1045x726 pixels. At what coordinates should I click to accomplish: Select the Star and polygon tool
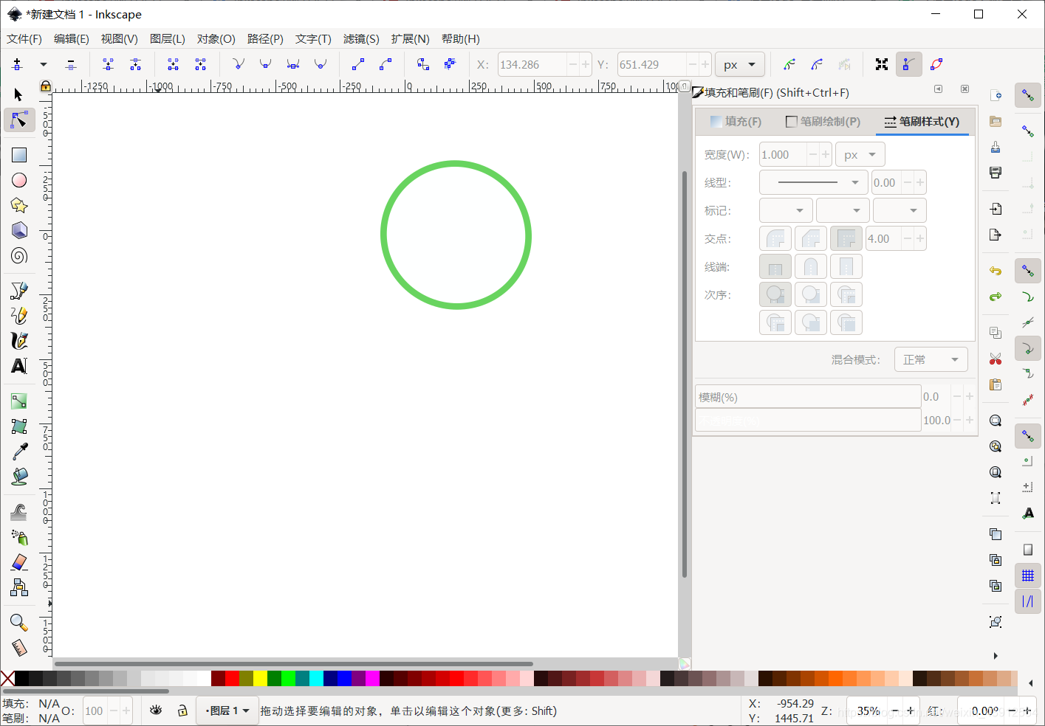(19, 206)
